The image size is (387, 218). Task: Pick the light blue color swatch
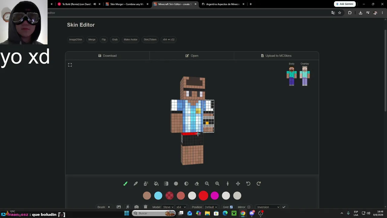pos(158,196)
